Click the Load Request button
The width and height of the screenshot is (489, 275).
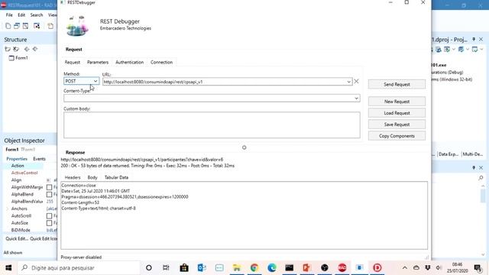coord(397,113)
